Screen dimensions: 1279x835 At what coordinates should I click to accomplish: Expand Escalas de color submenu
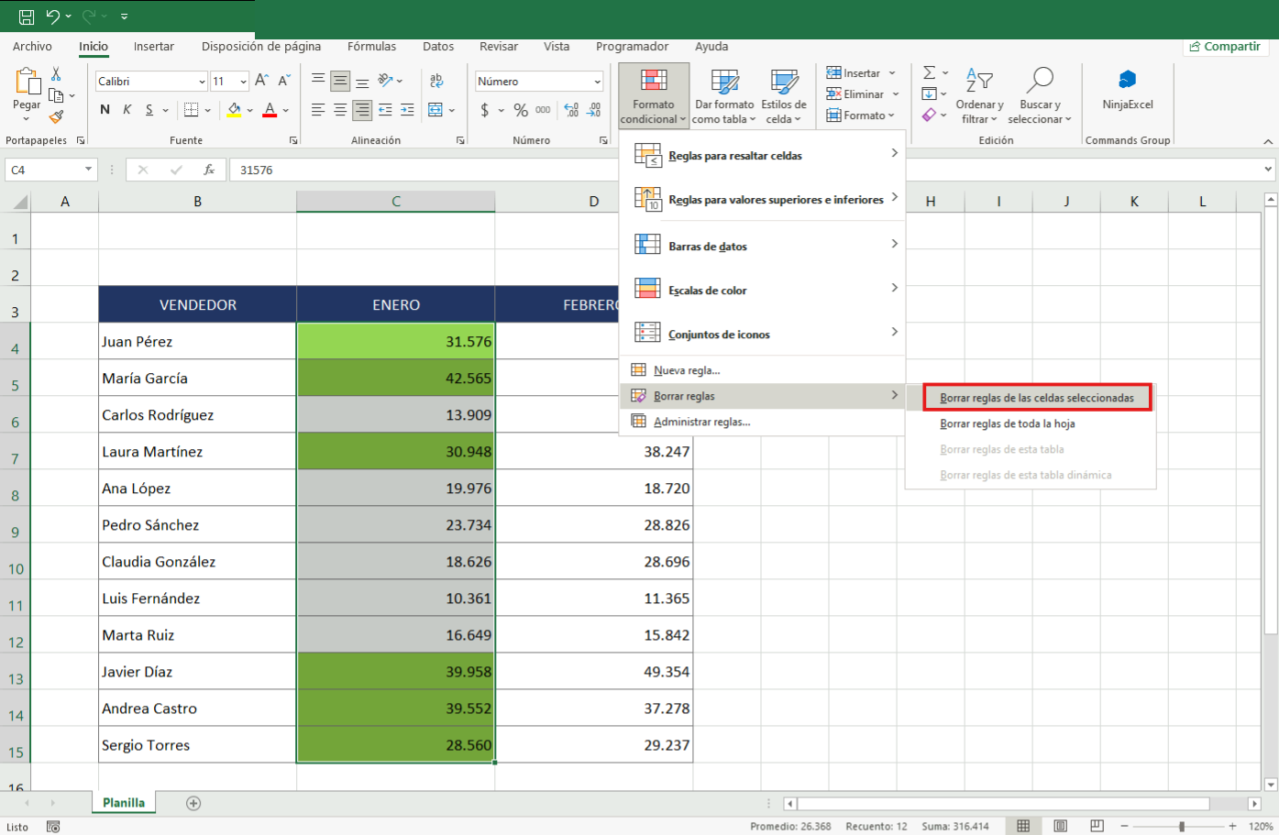pyautogui.click(x=763, y=290)
